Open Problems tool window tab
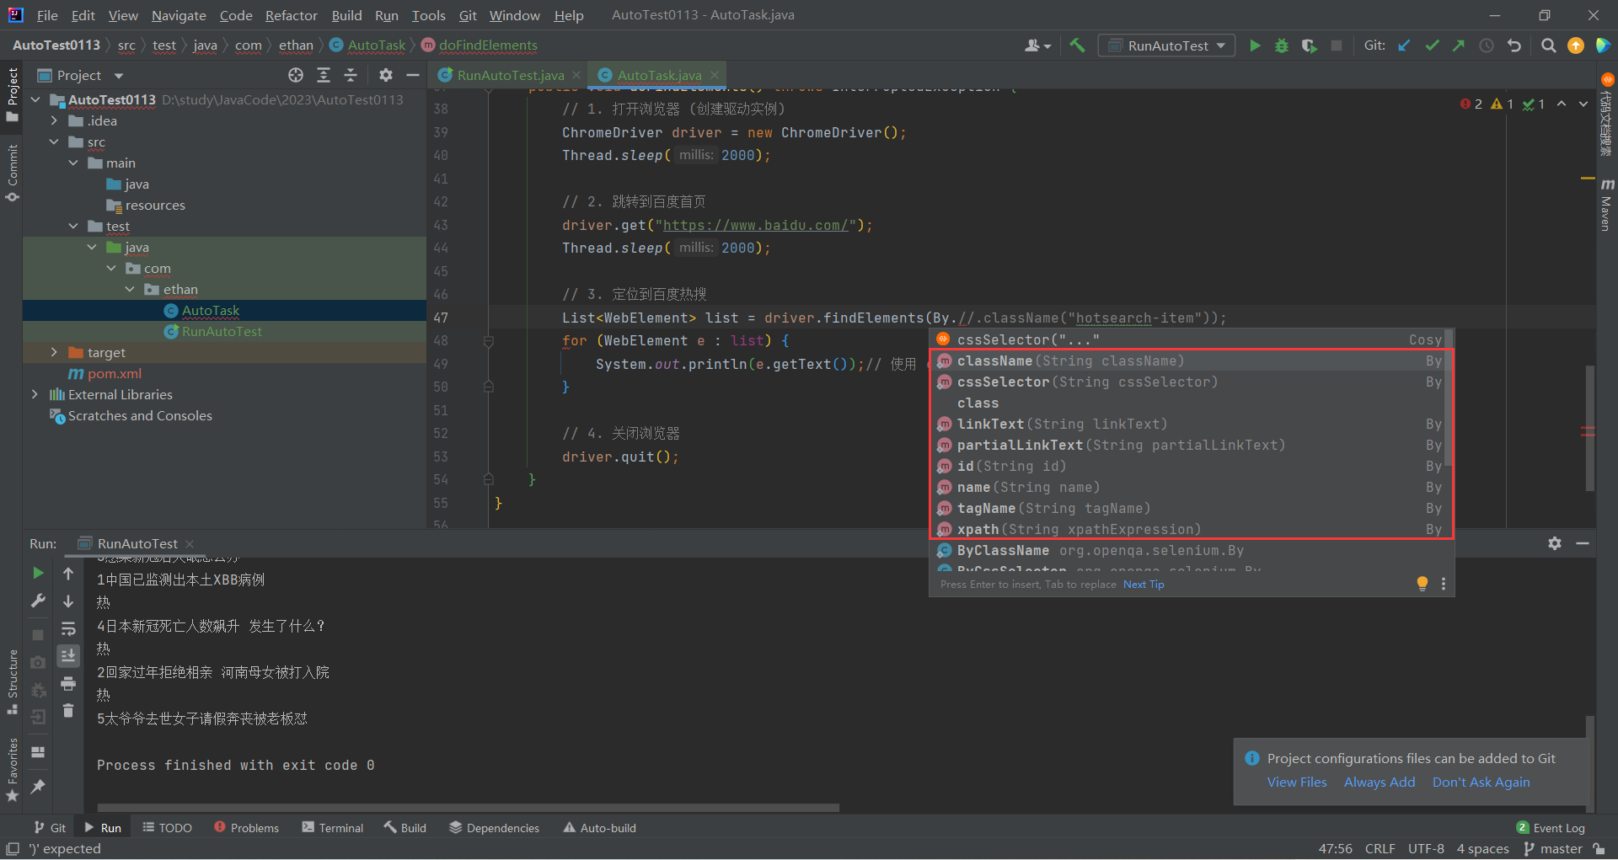1618x860 pixels. click(x=246, y=828)
